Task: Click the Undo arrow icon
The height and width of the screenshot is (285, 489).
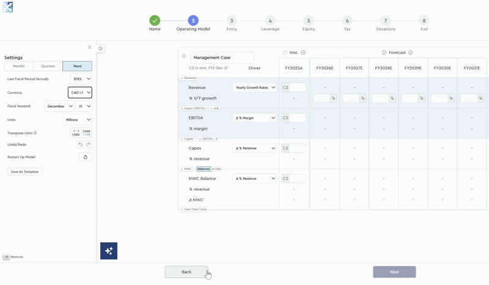Action: tap(80, 144)
